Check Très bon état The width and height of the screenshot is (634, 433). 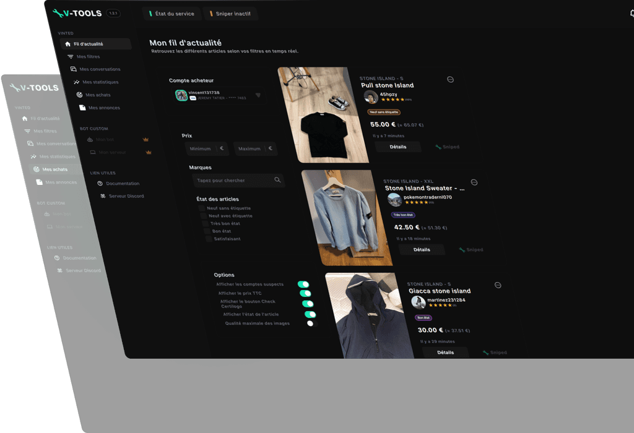[205, 223]
